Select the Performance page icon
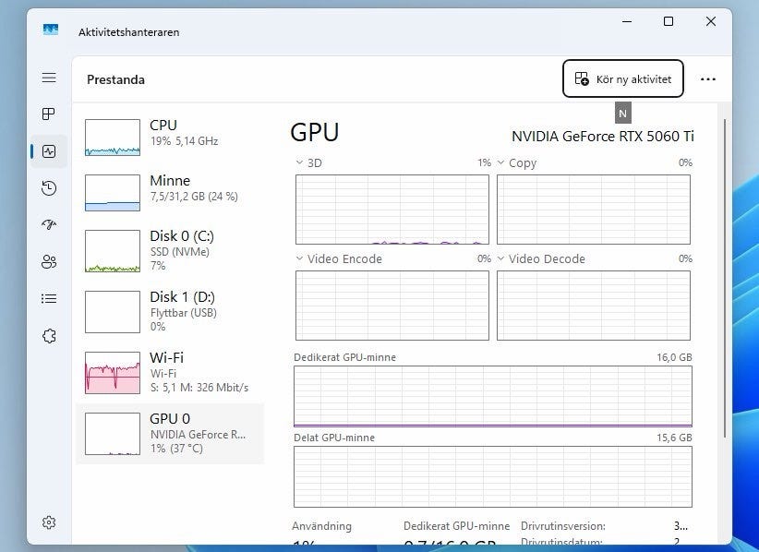 49,151
